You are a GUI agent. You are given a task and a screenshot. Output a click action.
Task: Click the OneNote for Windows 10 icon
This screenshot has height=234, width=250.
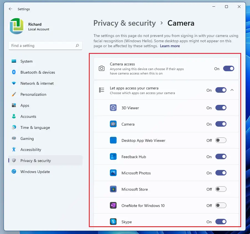[x=113, y=205]
